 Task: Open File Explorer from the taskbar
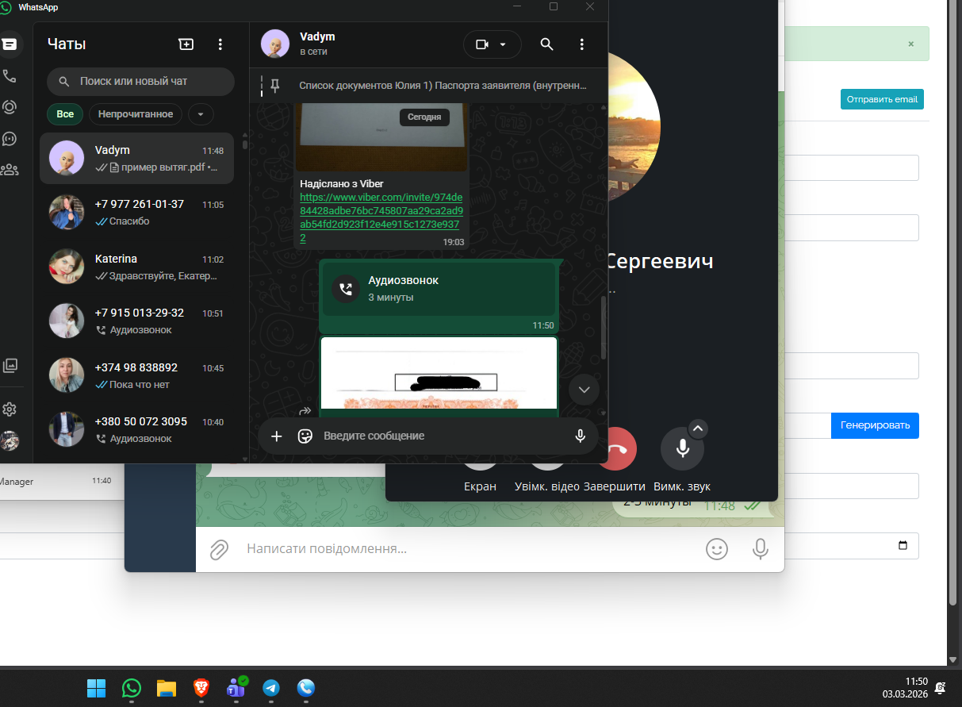[166, 688]
